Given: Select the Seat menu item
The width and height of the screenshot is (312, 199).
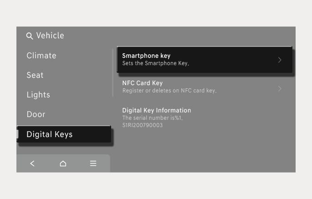Looking at the screenshot, I should (x=35, y=75).
